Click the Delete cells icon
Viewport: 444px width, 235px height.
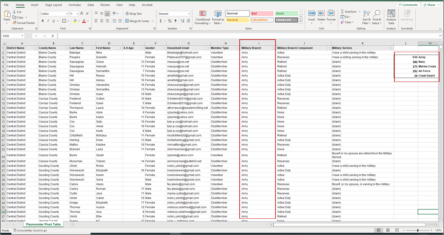pyautogui.click(x=321, y=13)
